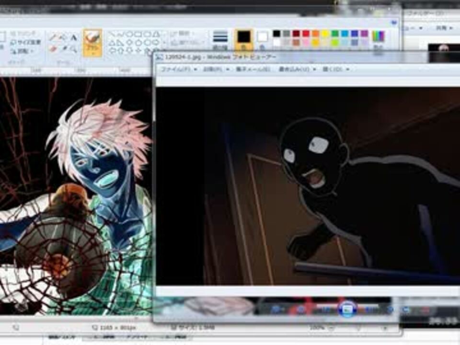Open the line Size thickness selector
460x345 pixels.
[220, 40]
